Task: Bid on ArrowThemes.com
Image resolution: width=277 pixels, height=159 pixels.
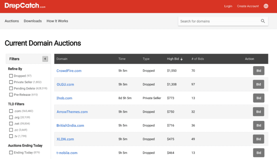Action: tap(259, 112)
